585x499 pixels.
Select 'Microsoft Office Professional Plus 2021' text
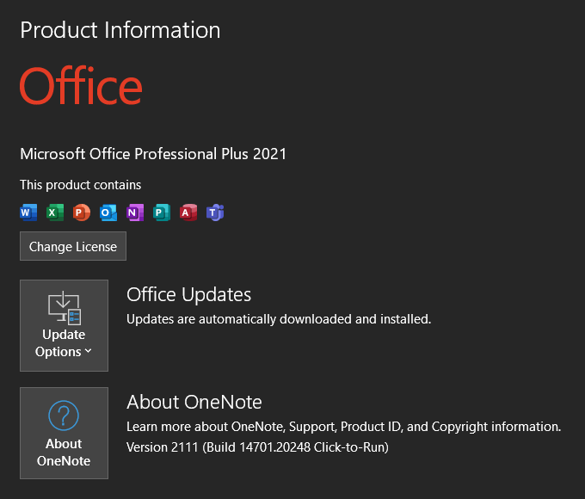point(153,154)
